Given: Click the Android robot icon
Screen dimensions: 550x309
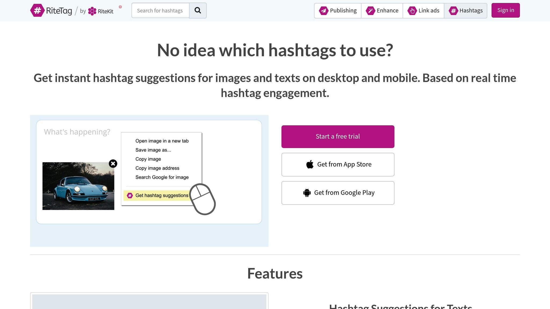Looking at the screenshot, I should point(307,193).
